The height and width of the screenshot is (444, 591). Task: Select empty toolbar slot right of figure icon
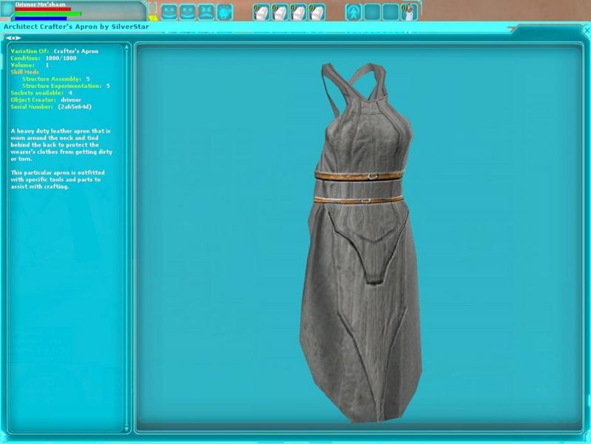[x=373, y=12]
